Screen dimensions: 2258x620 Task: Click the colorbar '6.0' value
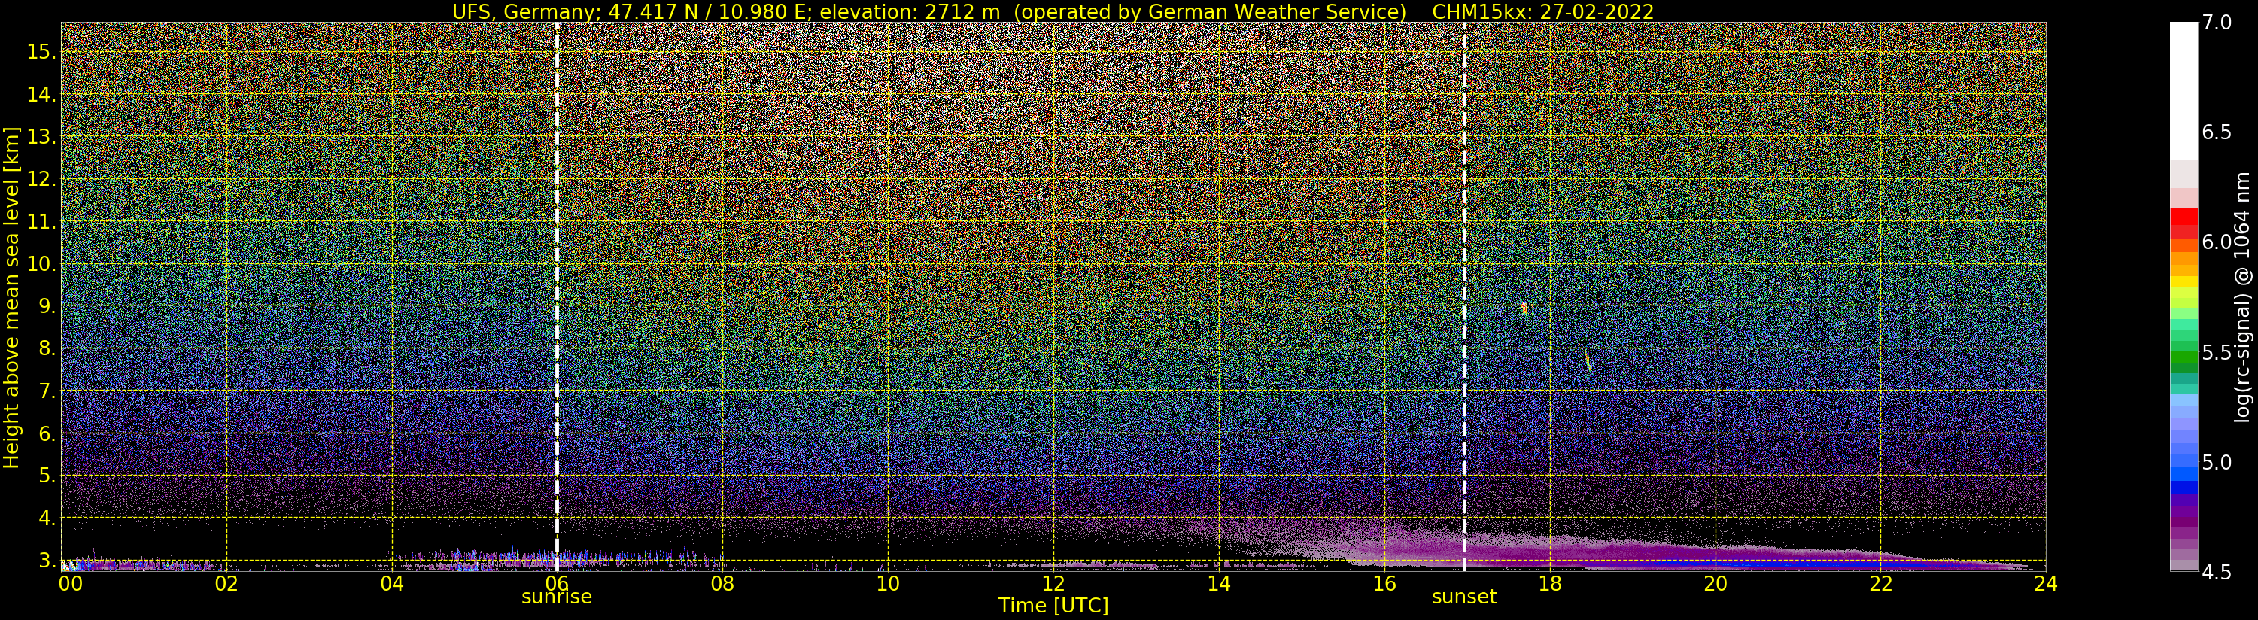[x=2217, y=242]
